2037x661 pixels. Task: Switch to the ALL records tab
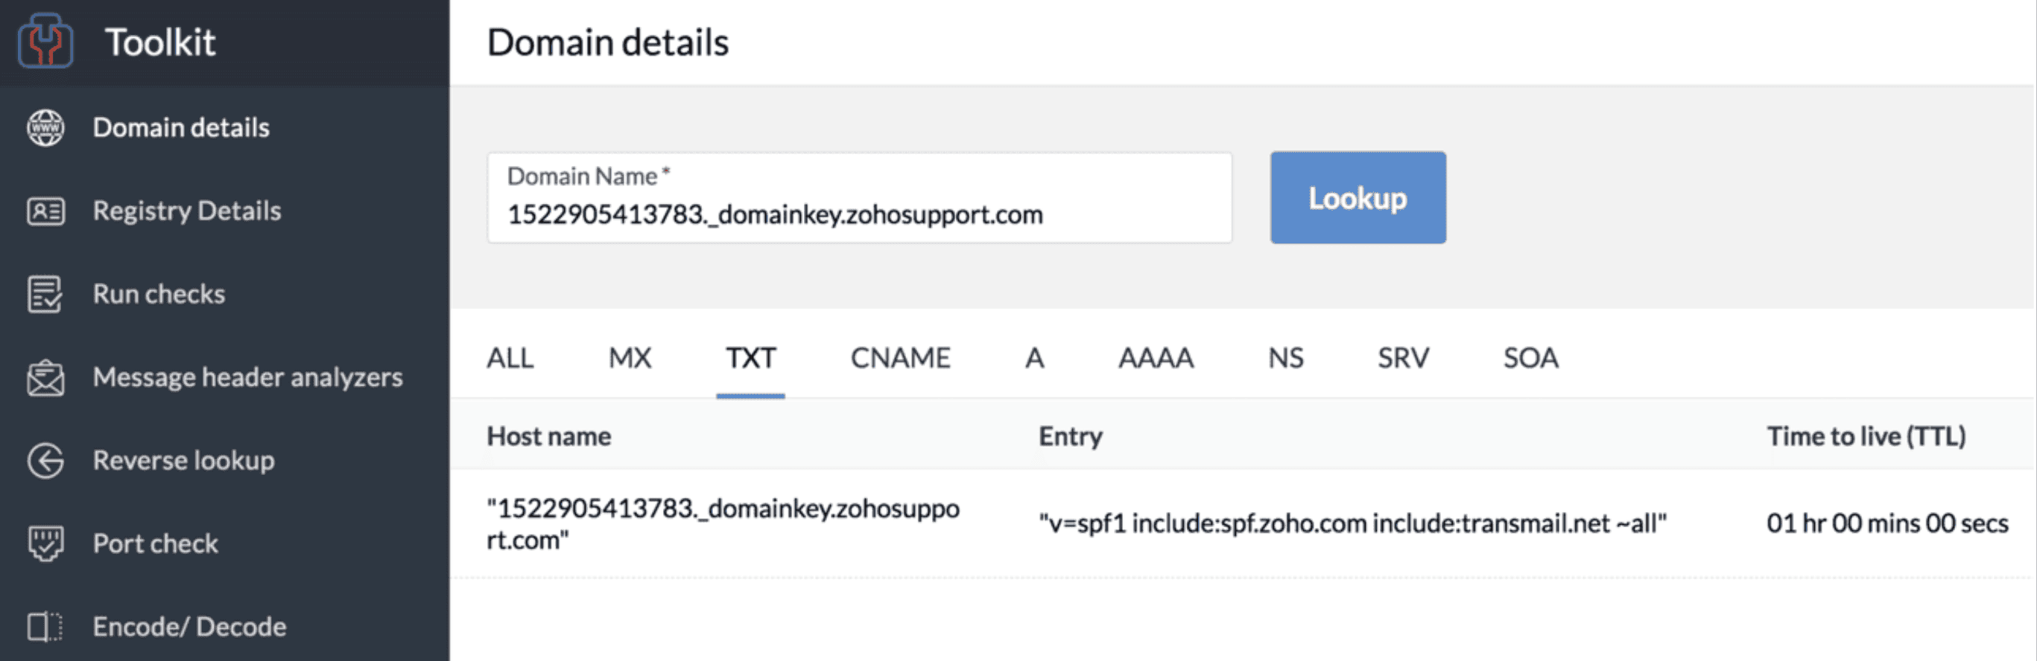coord(510,359)
